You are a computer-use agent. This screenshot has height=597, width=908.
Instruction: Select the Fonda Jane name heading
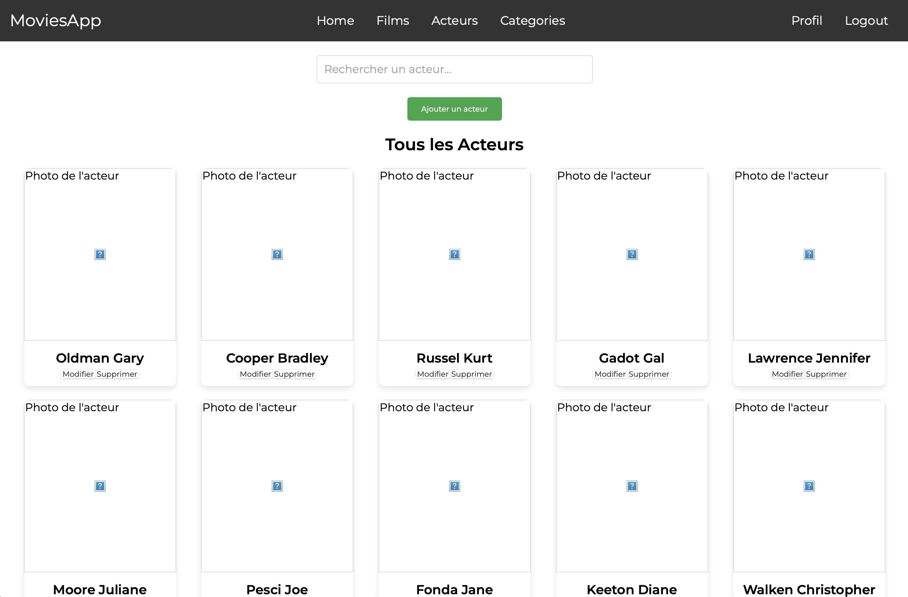coord(454,589)
